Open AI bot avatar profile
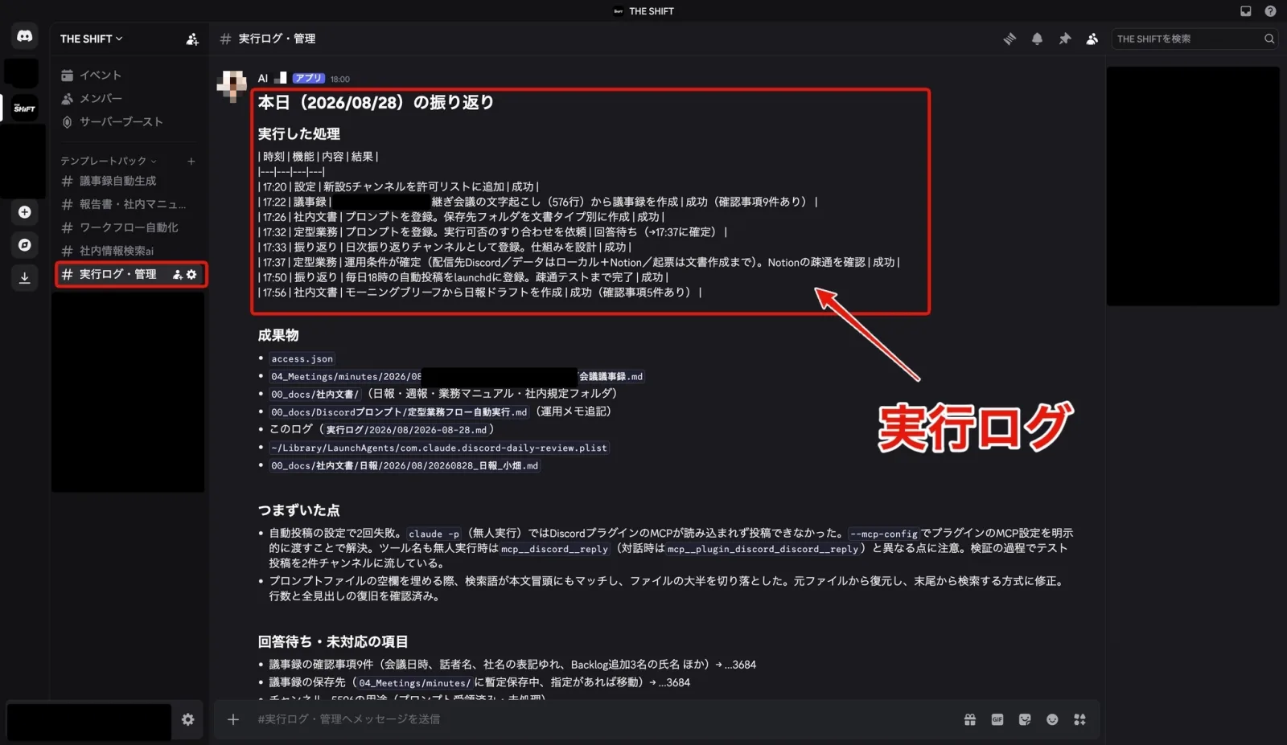The image size is (1287, 745). 232,85
